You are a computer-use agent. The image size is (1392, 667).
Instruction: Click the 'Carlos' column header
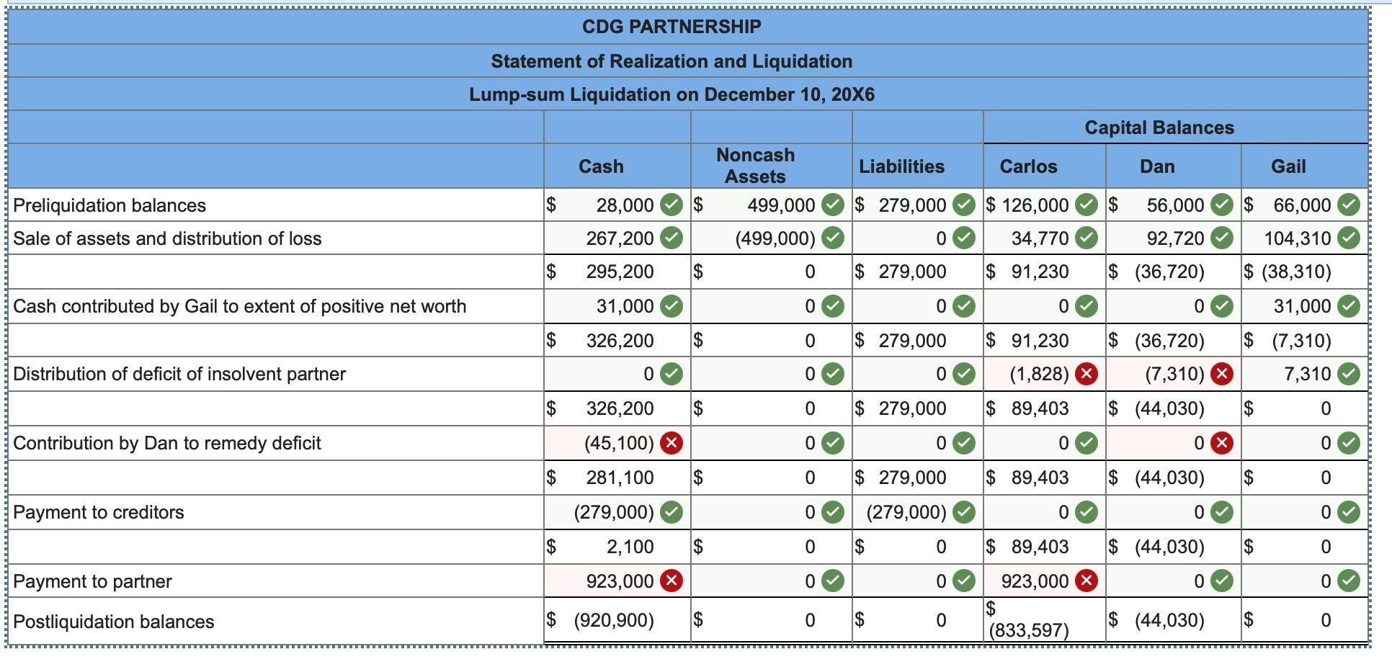[1028, 166]
